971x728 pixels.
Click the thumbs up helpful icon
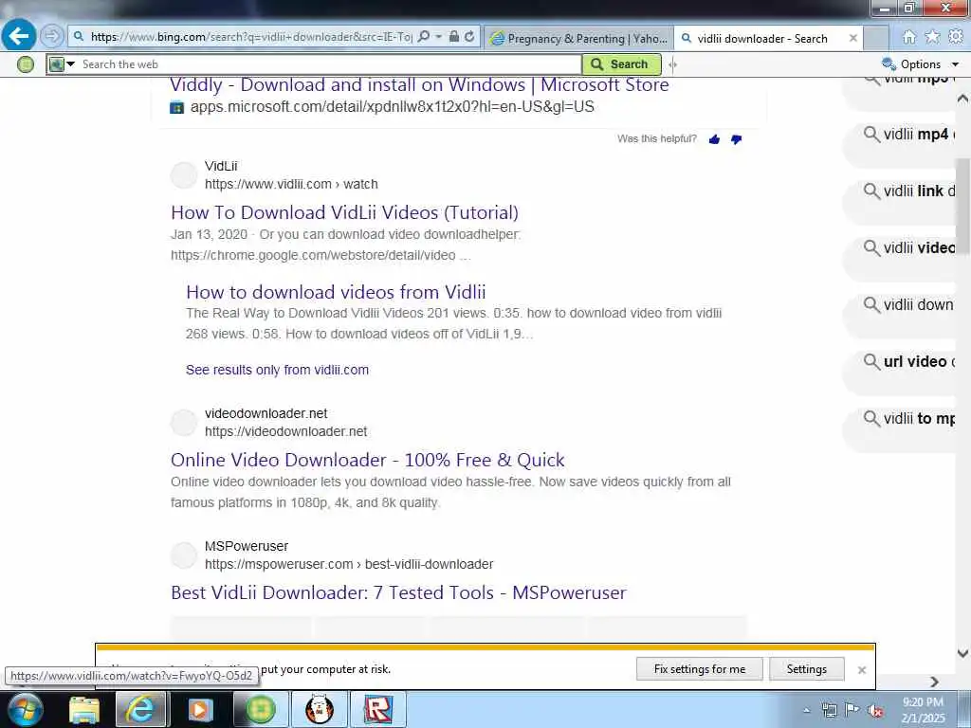(x=714, y=139)
